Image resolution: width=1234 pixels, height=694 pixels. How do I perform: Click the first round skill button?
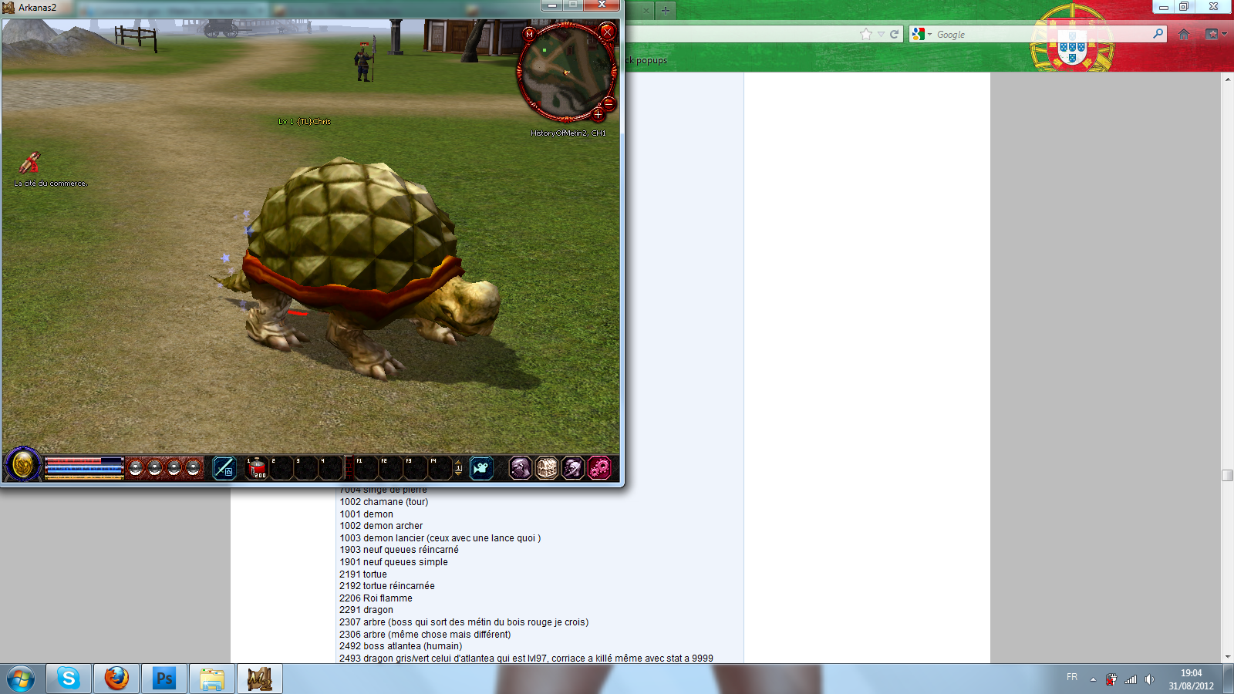click(x=135, y=467)
